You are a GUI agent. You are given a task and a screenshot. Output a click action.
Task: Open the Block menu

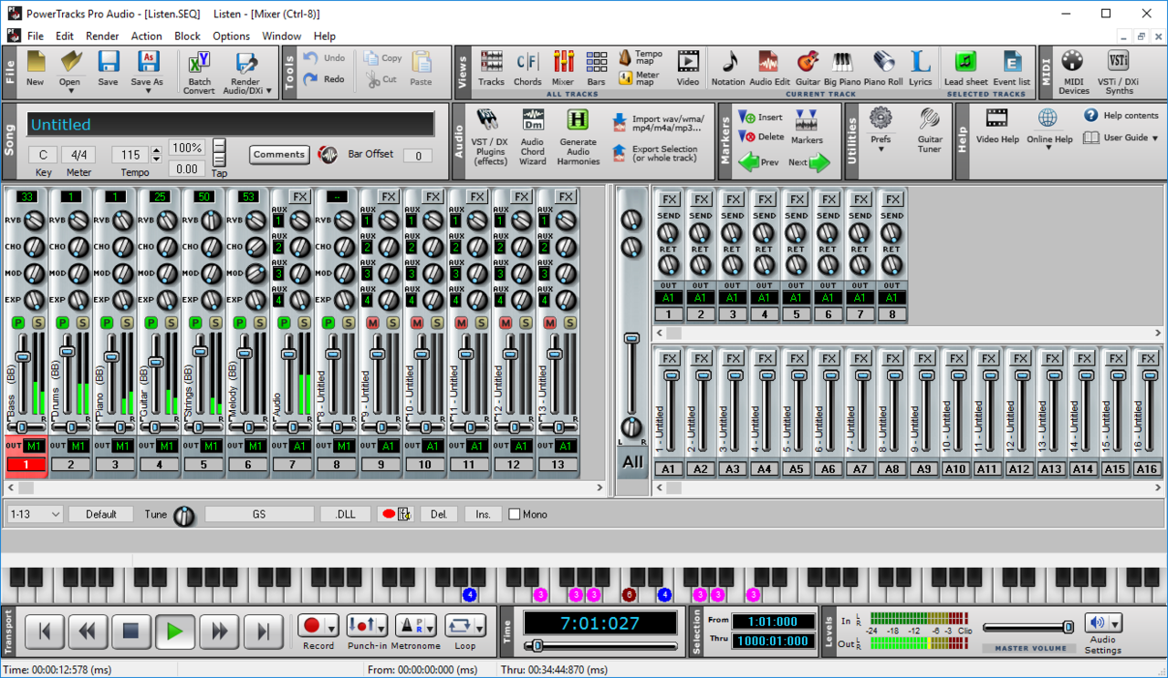pos(187,36)
